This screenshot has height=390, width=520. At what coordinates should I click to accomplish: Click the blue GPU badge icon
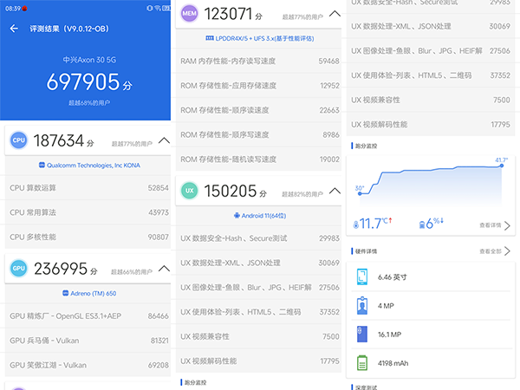[17, 269]
